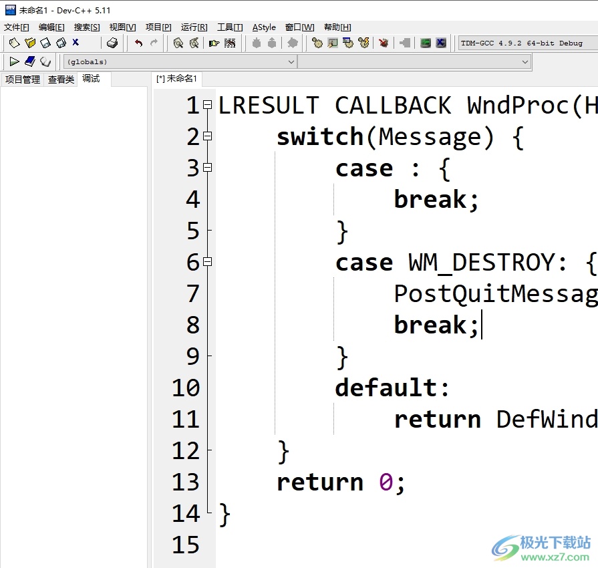Image resolution: width=598 pixels, height=568 pixels.
Task: Click the Delete profiling information icon
Action: point(441,43)
